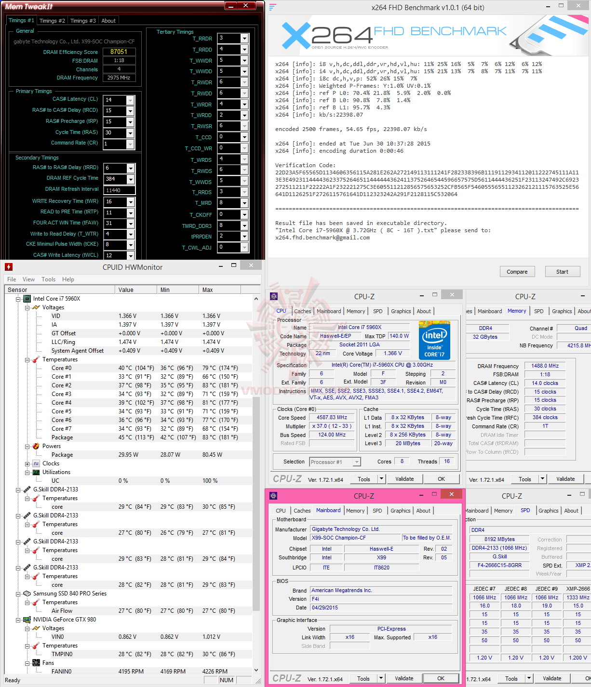591x687 pixels.
Task: Open the CAS# Latency (CL) dropdown
Action: pos(130,100)
